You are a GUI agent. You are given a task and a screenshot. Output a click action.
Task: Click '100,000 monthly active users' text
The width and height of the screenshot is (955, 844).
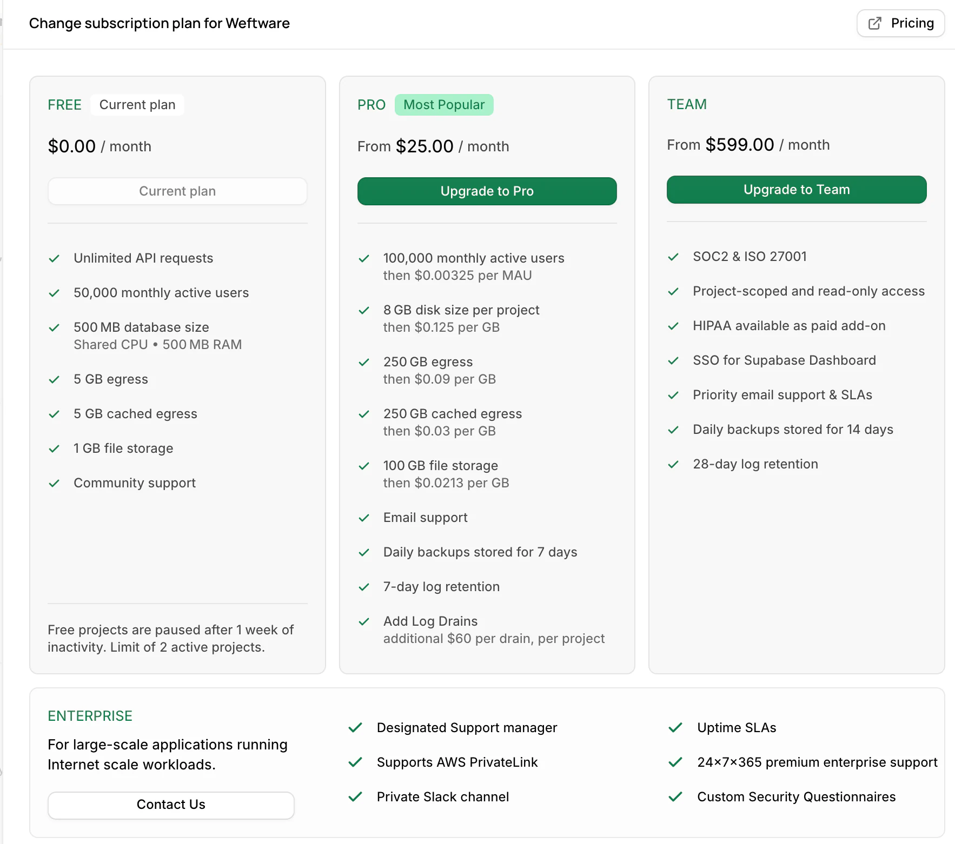(x=474, y=258)
